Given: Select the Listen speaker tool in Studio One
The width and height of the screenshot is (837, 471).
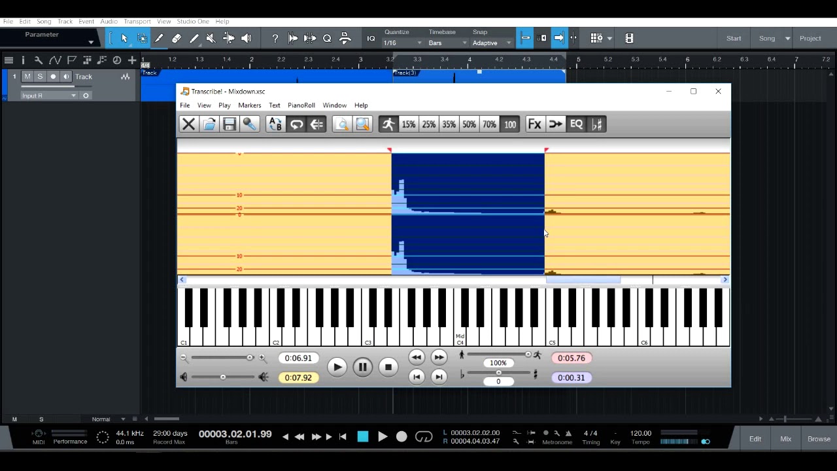Looking at the screenshot, I should pos(247,39).
